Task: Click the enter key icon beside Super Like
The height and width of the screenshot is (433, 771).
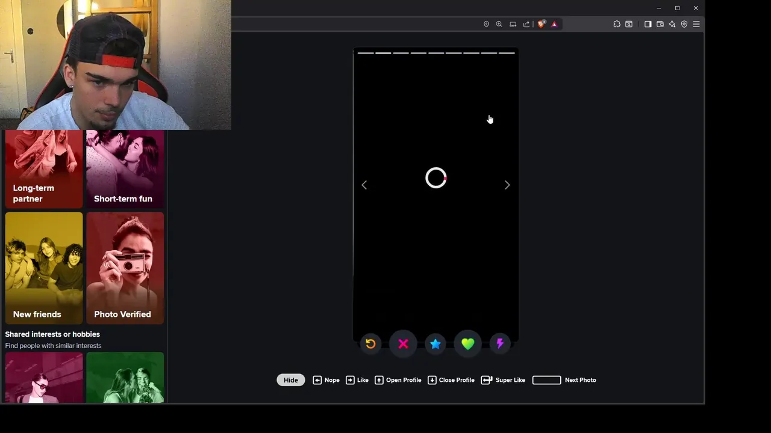Action: 487,380
